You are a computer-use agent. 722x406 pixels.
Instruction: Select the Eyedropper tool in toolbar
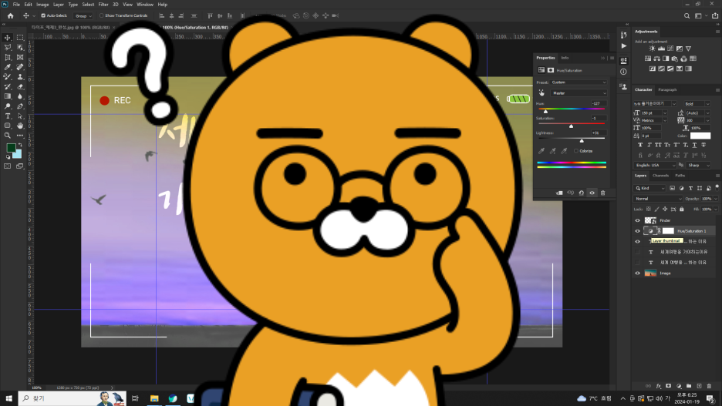[x=8, y=67]
